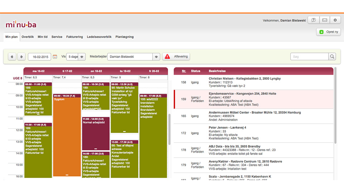This screenshot has width=344, height=193.
Task: Open order 172 Peter Jensen row
Action: pyautogui.click(x=254, y=133)
